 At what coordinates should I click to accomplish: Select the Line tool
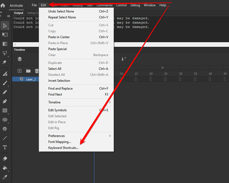click(x=5, y=138)
